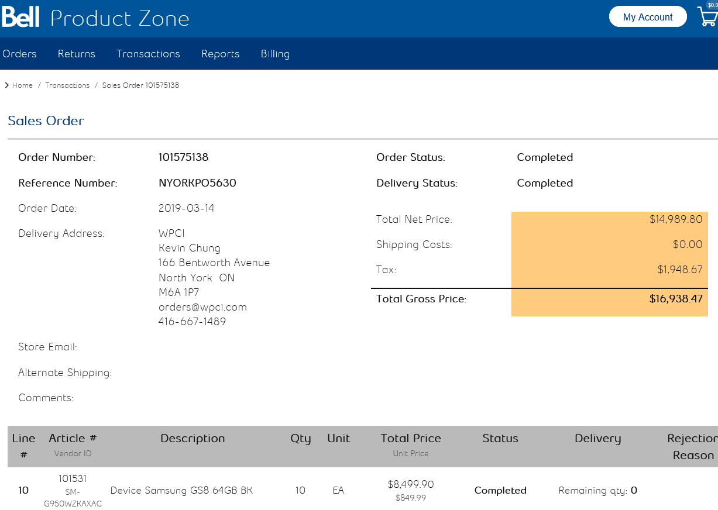Click the Alternate Shipping label
The image size is (718, 510).
(x=65, y=373)
